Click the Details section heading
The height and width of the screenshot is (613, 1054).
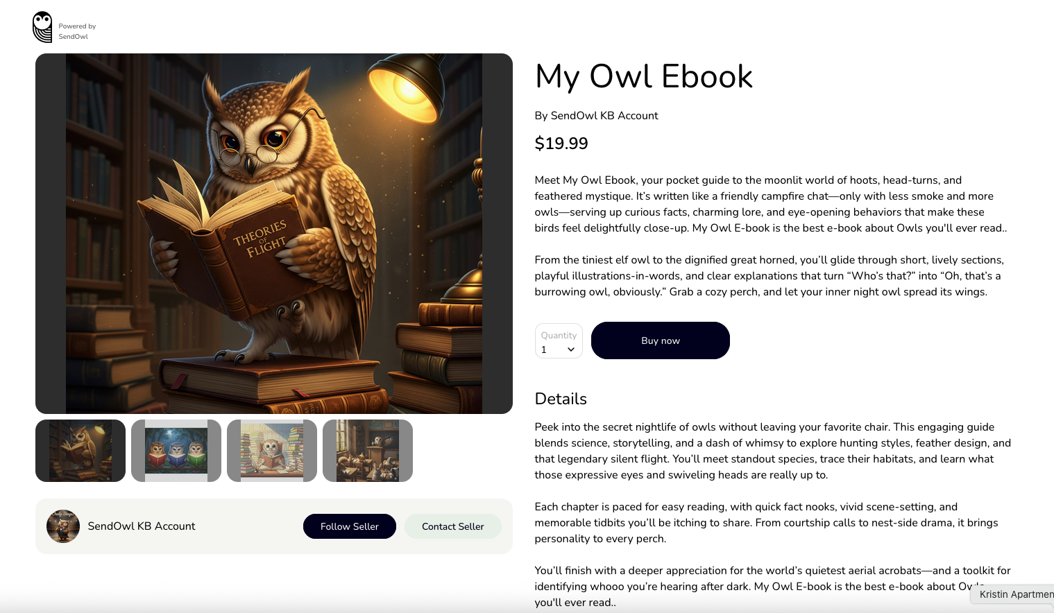(x=561, y=399)
